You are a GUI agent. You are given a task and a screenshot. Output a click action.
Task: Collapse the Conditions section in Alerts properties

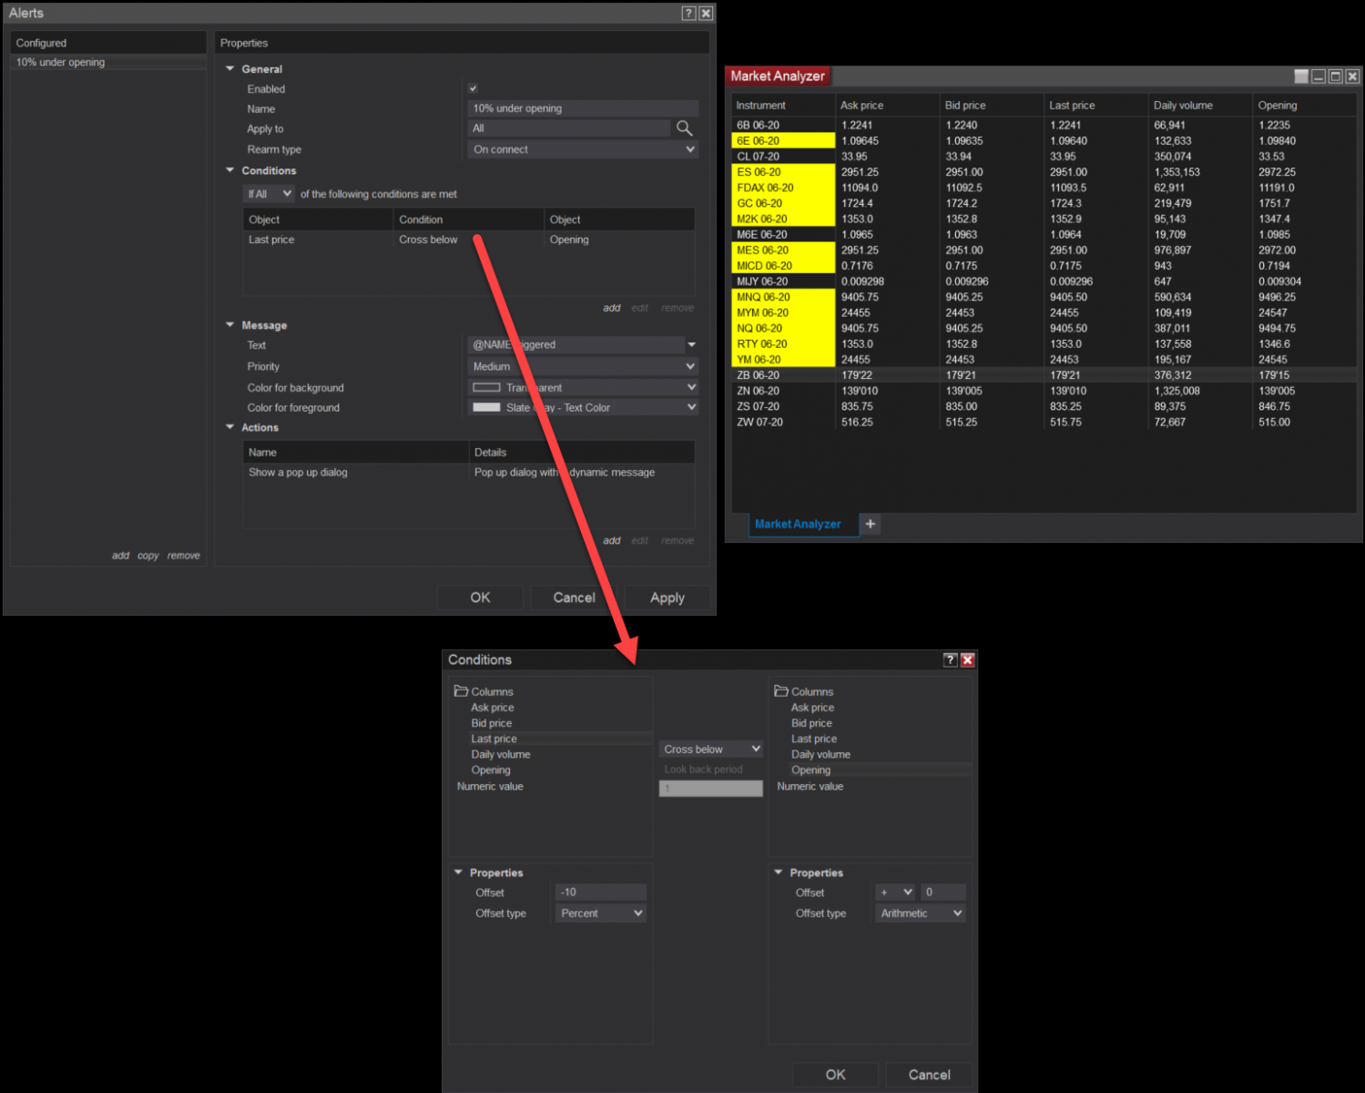230,170
